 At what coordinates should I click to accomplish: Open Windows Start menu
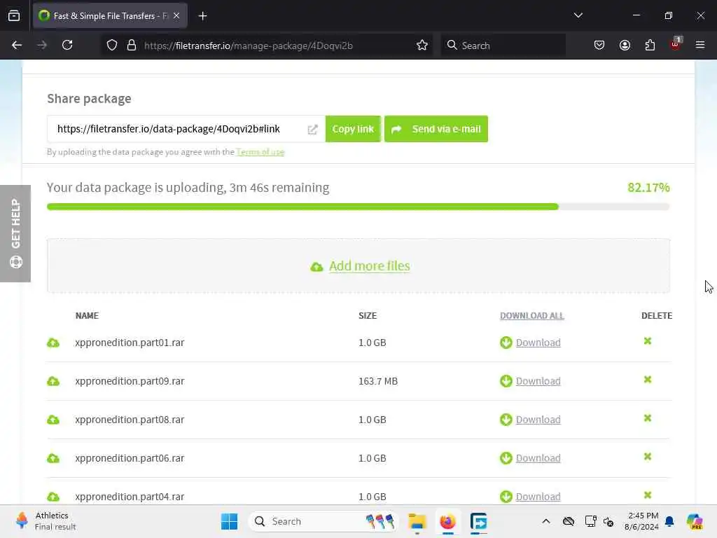[x=229, y=521]
